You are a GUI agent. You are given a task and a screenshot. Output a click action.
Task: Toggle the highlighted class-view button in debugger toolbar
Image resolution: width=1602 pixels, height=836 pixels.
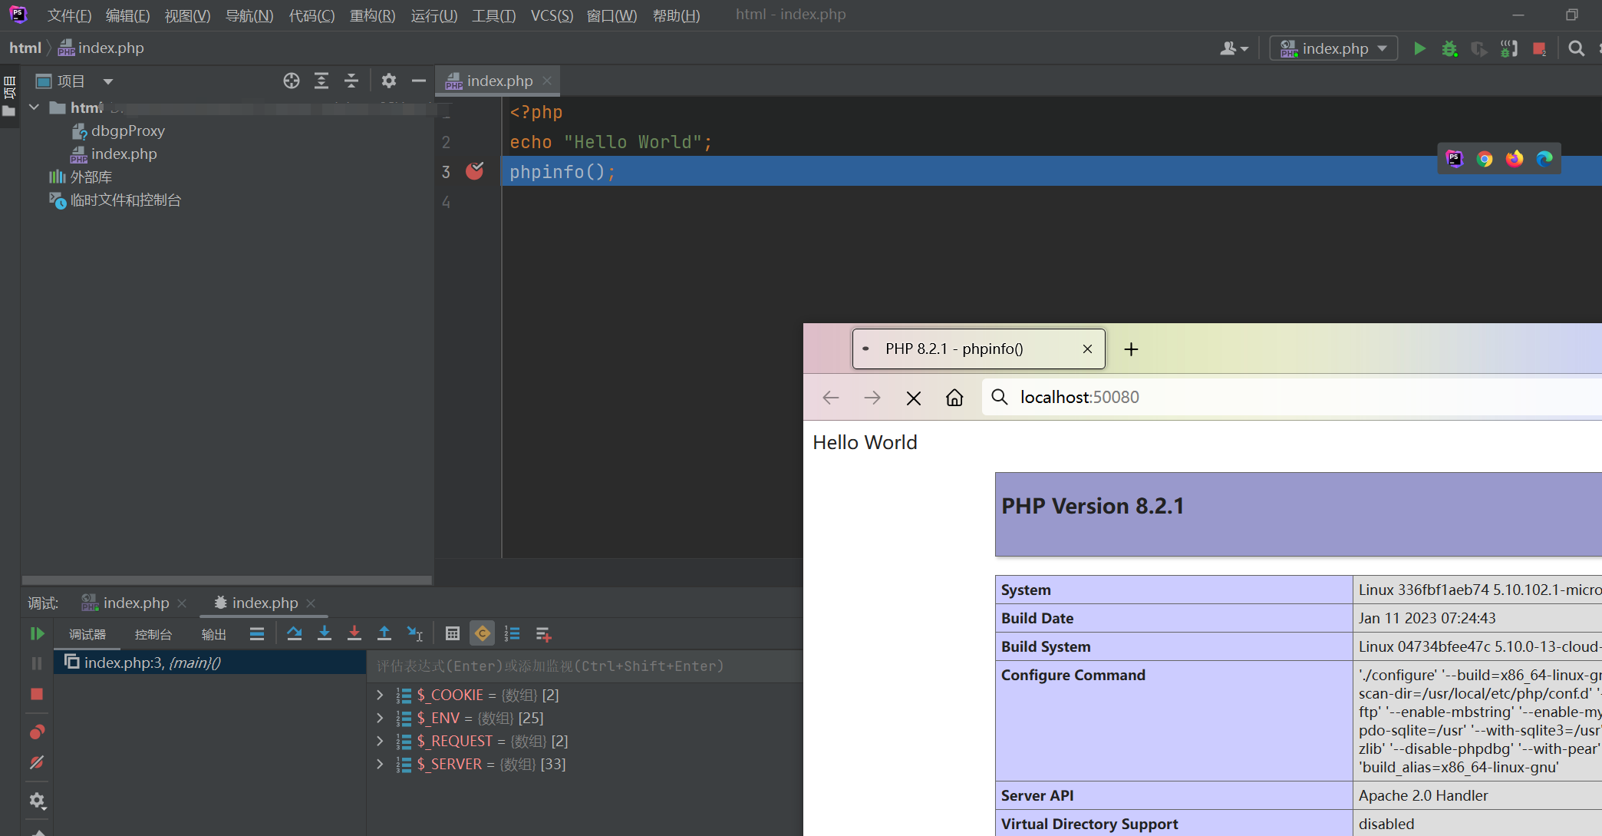[x=483, y=633]
